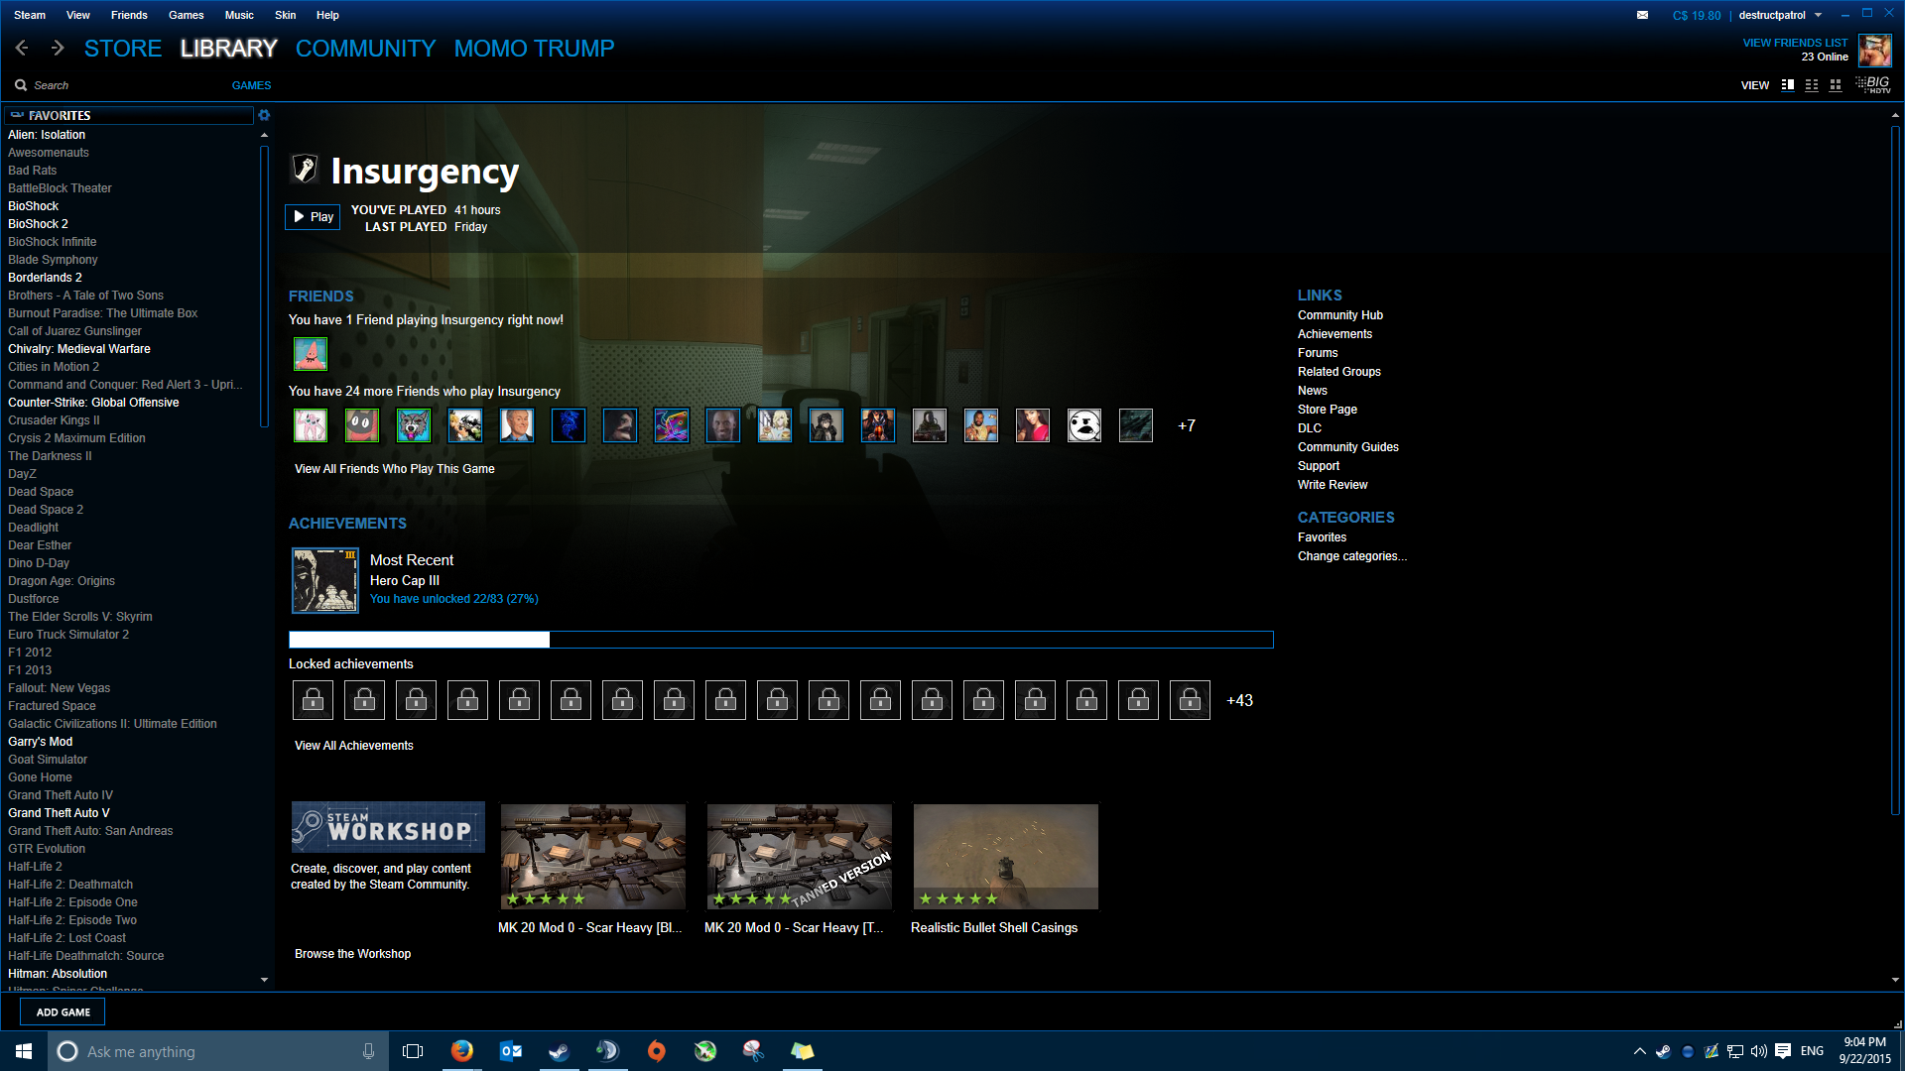Open the user profile avatar

tap(1874, 50)
